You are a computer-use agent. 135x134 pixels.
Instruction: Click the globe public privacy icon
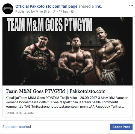point(72,12)
